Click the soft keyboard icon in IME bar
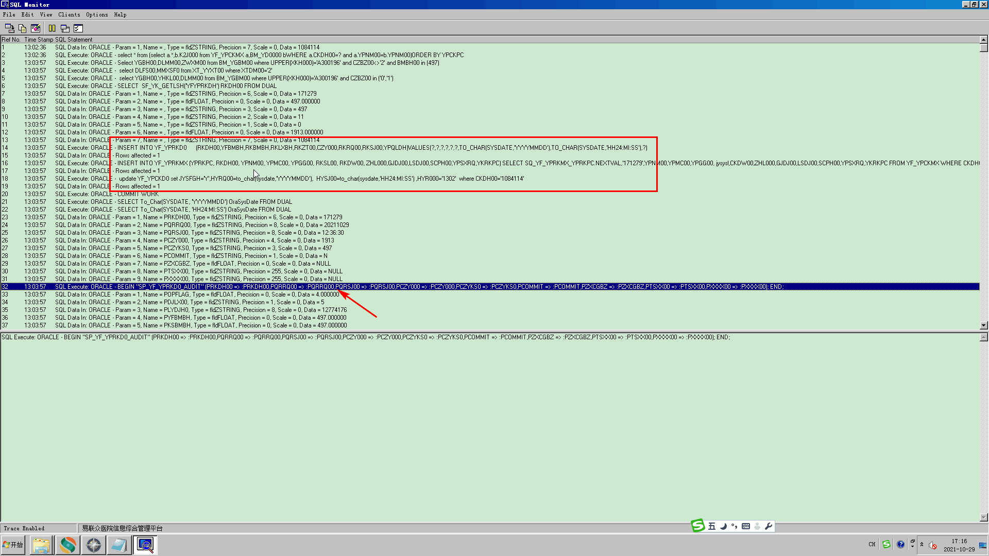The width and height of the screenshot is (989, 556). pyautogui.click(x=745, y=526)
